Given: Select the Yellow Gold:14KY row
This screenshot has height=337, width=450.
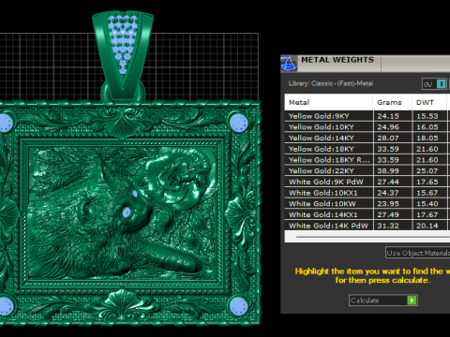Looking at the screenshot, I should (x=367, y=138).
